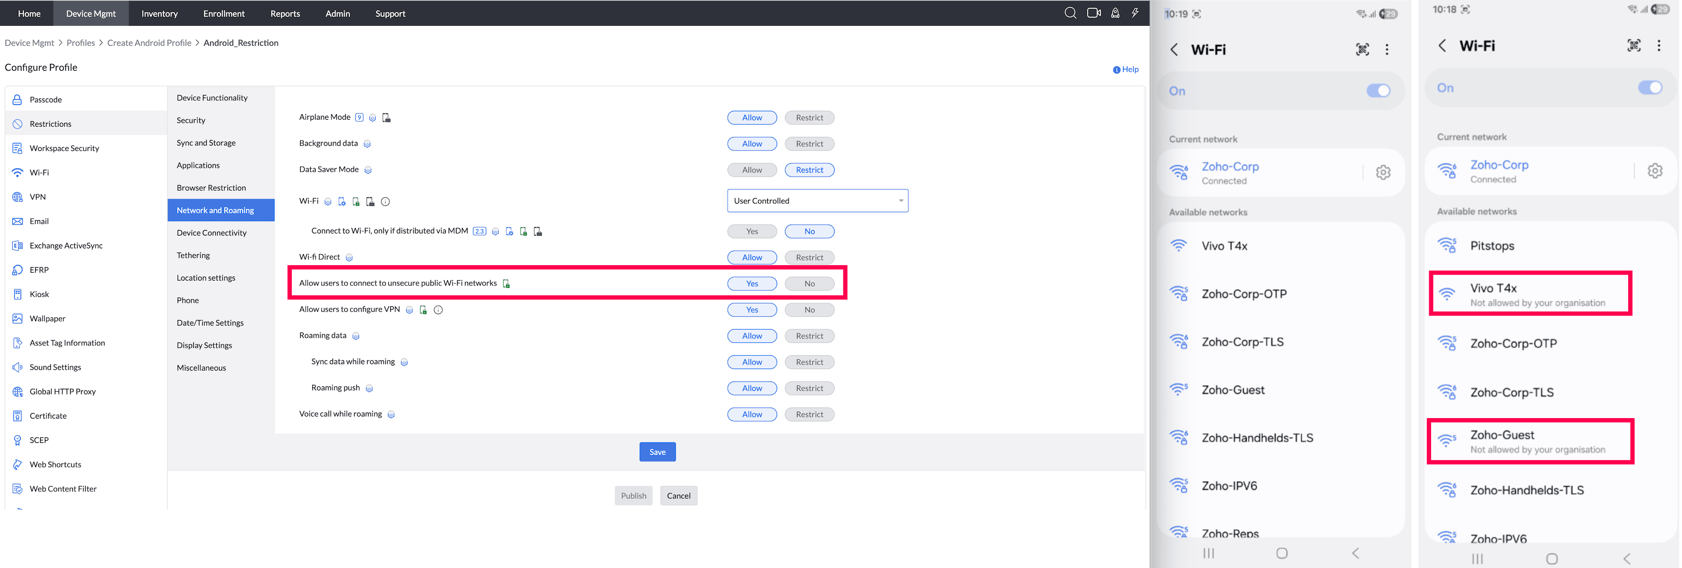Open Wi-Fi payload in left sidebar

(39, 173)
